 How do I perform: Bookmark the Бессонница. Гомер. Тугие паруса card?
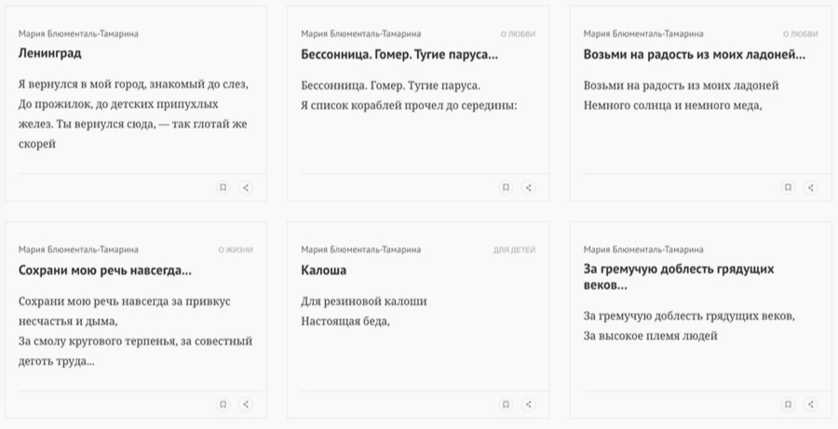pos(506,188)
